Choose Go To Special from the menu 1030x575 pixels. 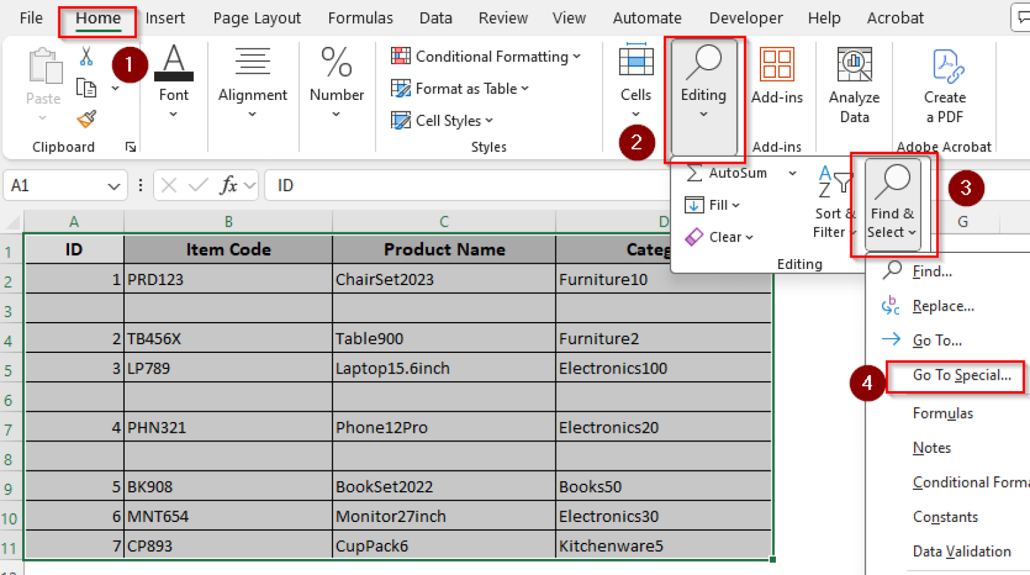coord(955,375)
